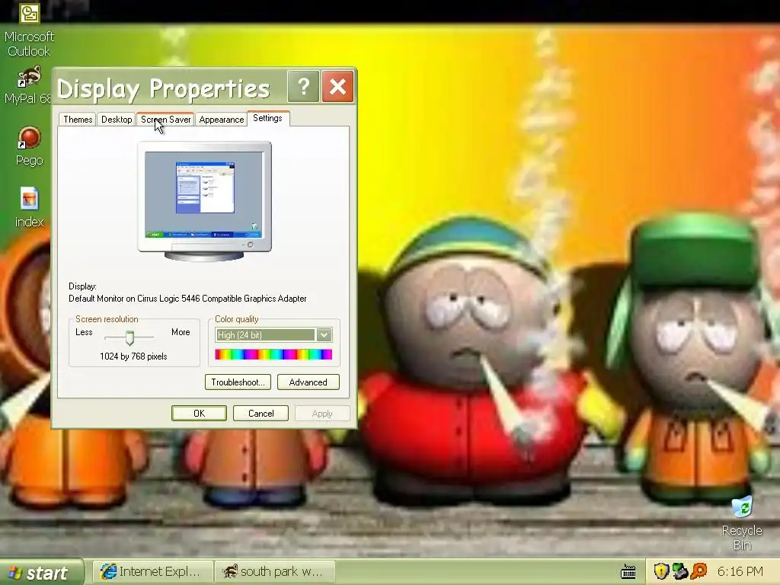Screen dimensions: 780x585
Task: Switch to the Screen Saver tab
Action: point(165,120)
